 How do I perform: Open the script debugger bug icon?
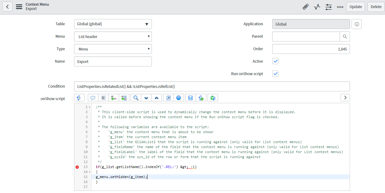click(x=213, y=98)
